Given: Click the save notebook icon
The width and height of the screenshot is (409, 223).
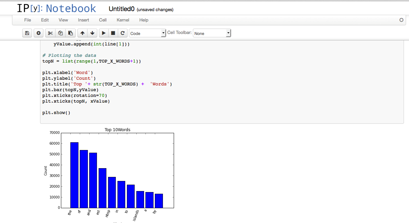Looking at the screenshot, I should (27, 33).
